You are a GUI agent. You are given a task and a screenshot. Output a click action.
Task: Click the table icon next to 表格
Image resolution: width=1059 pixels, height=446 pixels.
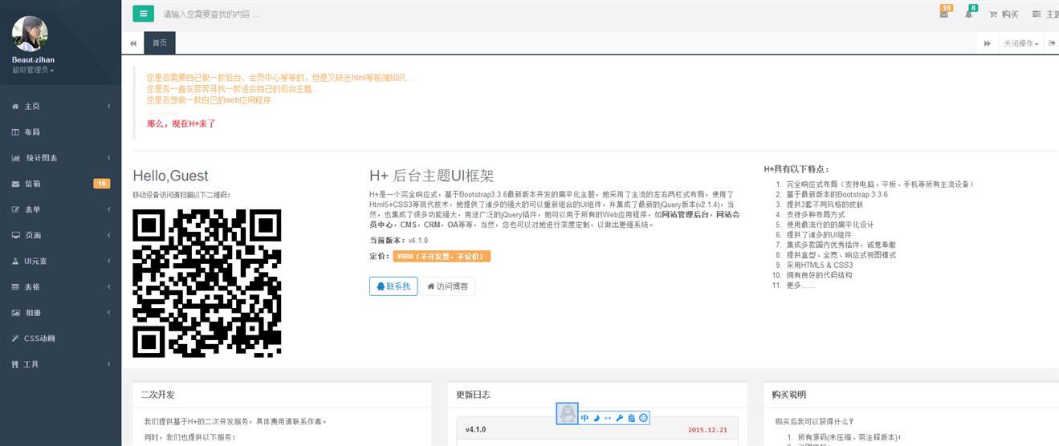[x=15, y=286]
